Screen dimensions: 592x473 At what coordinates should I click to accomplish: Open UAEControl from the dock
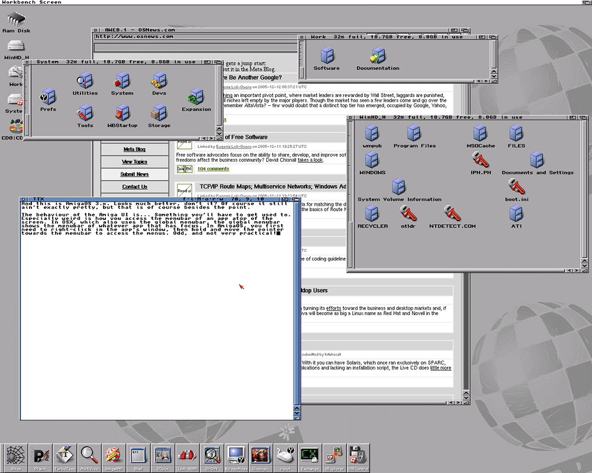[358, 458]
